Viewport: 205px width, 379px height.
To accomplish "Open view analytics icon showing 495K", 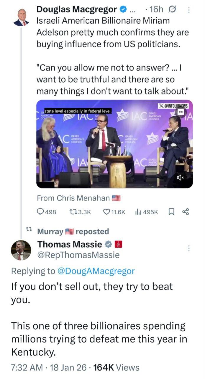I will point(137,212).
